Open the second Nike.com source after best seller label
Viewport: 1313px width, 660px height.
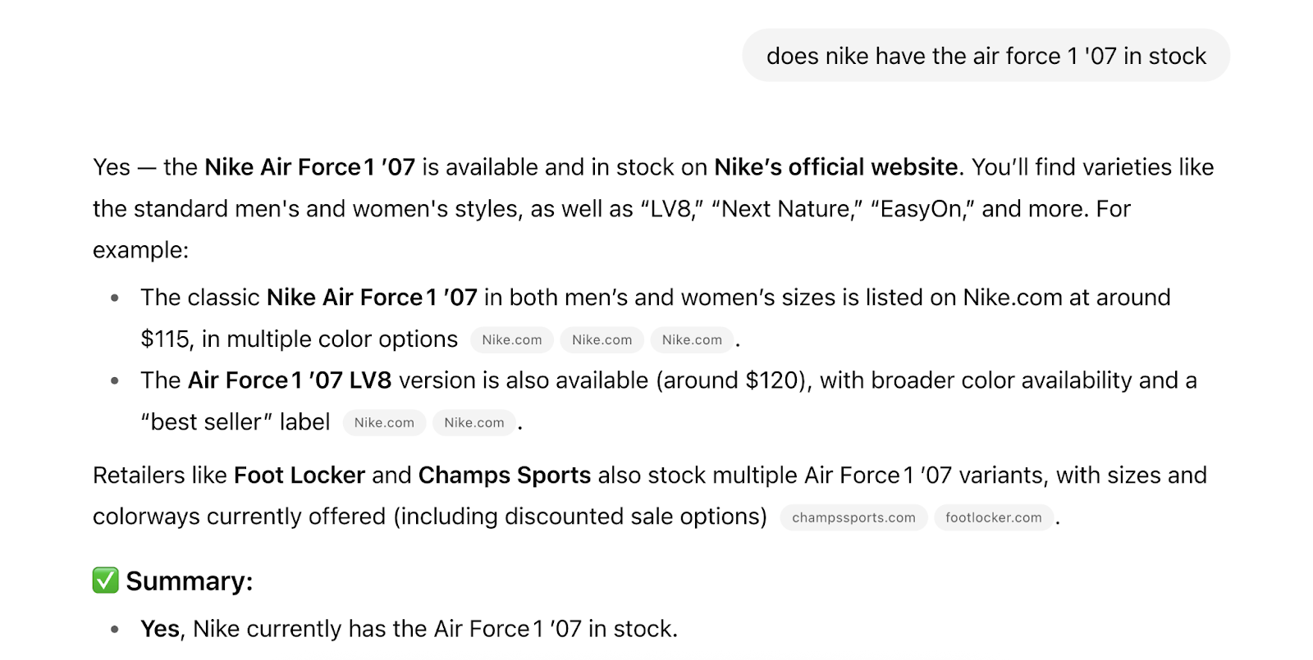point(474,423)
